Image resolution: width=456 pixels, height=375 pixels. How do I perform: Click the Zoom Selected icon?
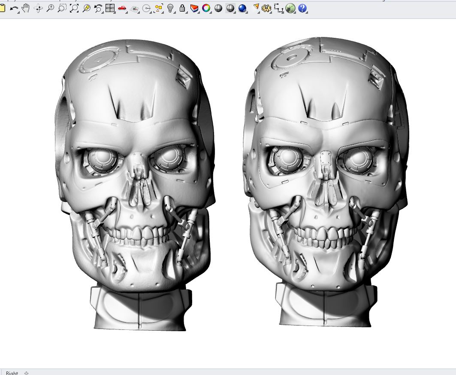(x=86, y=8)
